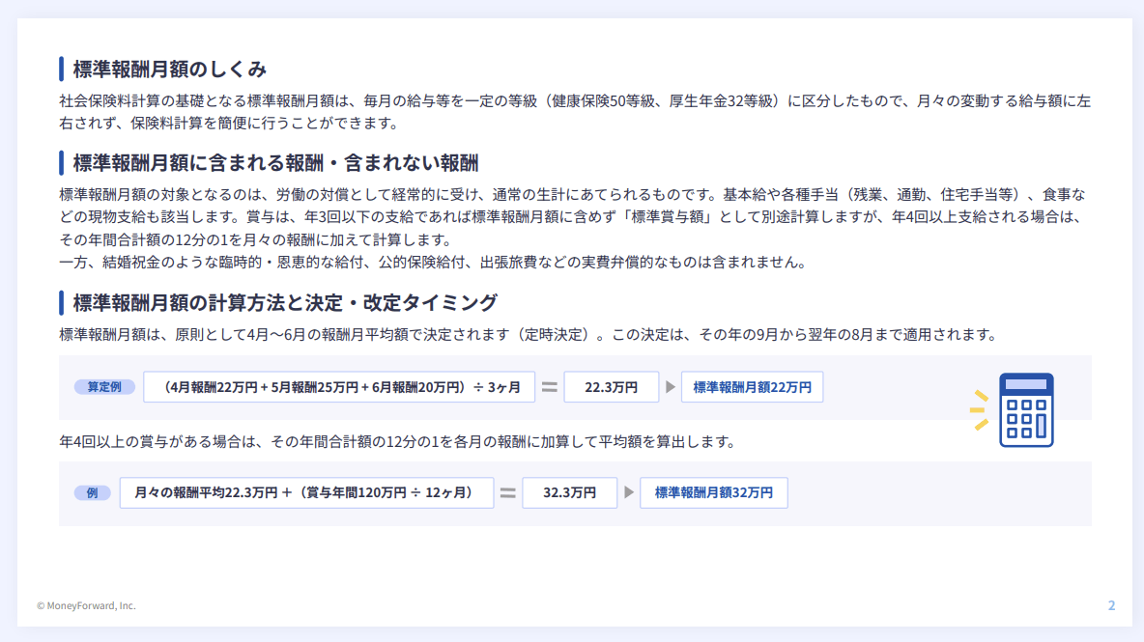
Task: Click the equals sign before 32.3万円
Action: [x=507, y=492]
